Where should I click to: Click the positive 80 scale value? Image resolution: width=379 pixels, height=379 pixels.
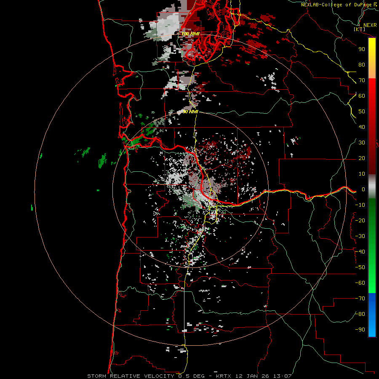click(362, 65)
